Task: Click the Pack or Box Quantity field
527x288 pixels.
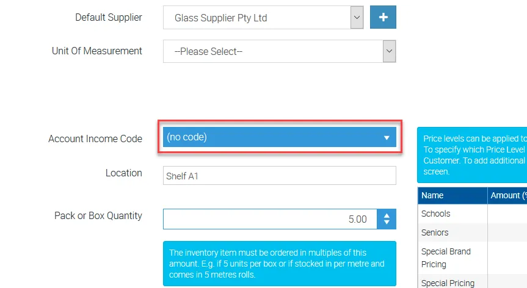Action: point(269,219)
